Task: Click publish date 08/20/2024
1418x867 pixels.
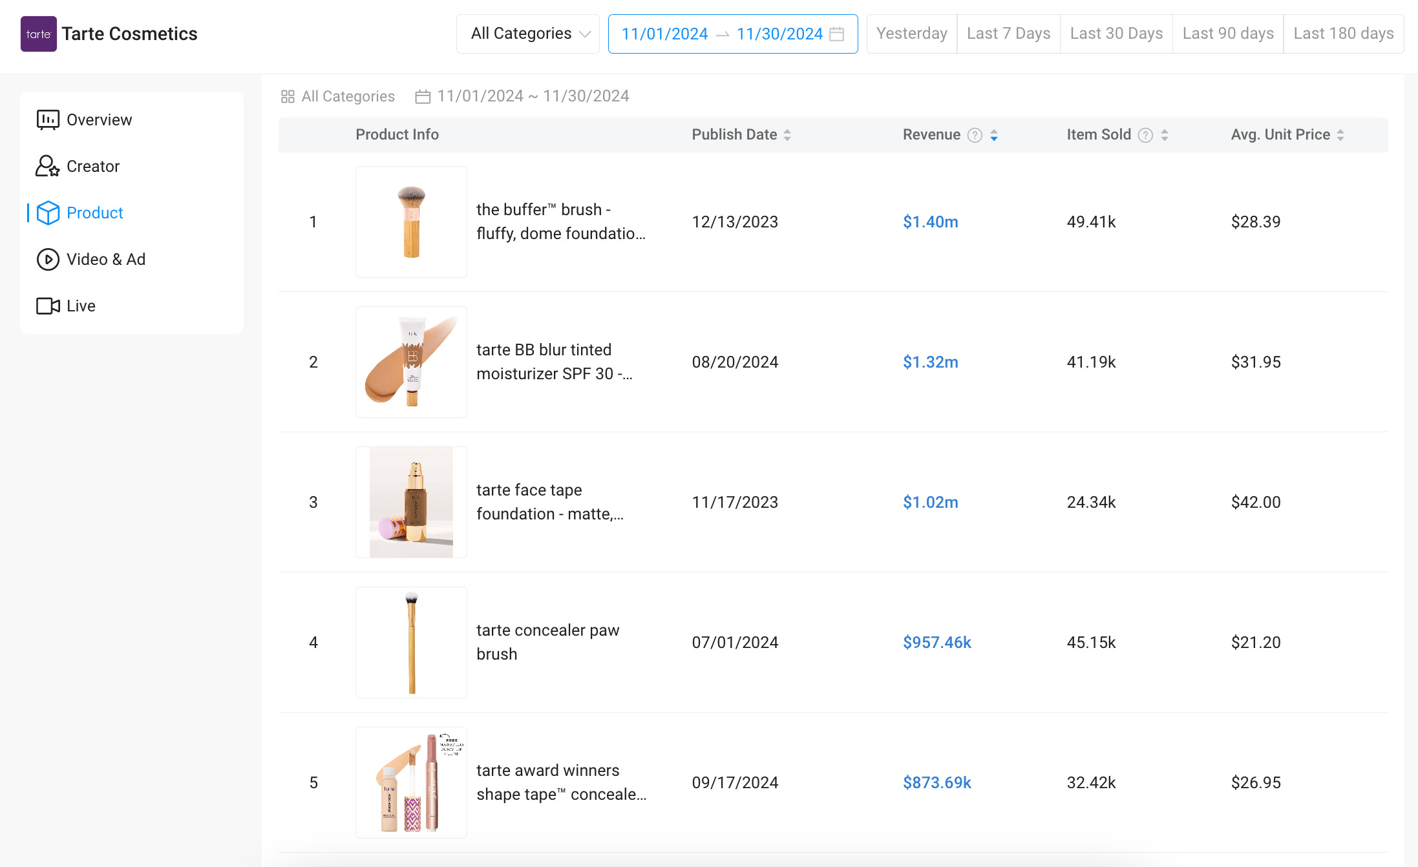Action: tap(735, 362)
